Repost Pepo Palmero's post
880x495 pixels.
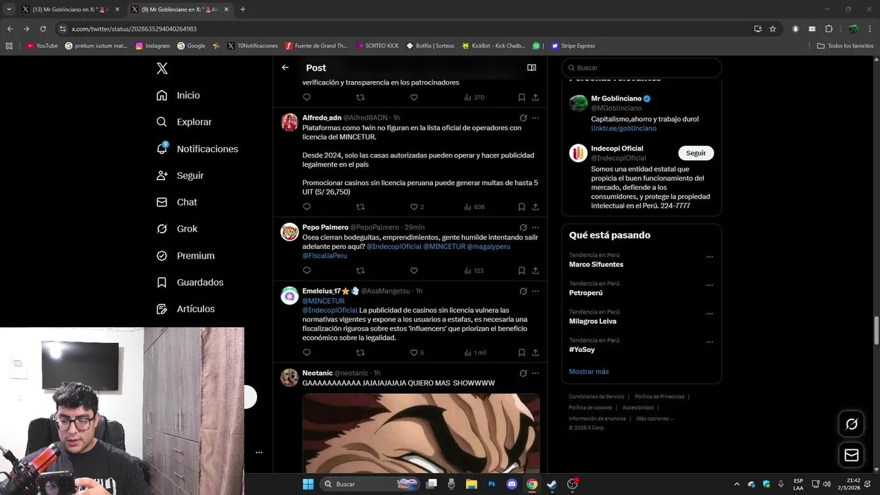pyautogui.click(x=360, y=271)
